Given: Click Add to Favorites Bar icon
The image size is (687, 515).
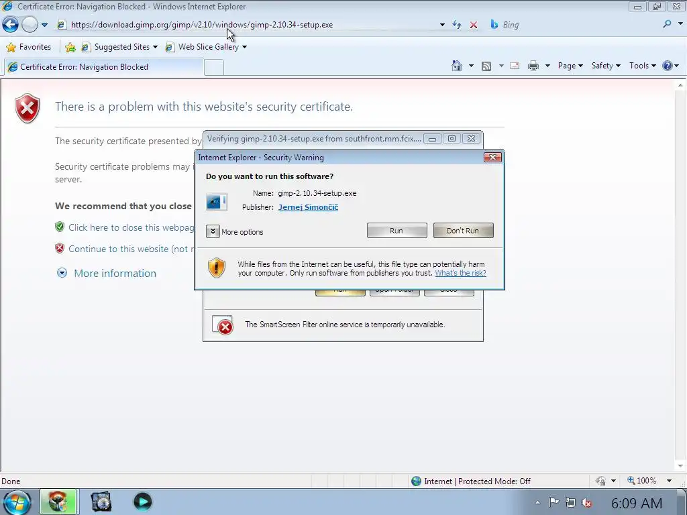Looking at the screenshot, I should pyautogui.click(x=70, y=47).
